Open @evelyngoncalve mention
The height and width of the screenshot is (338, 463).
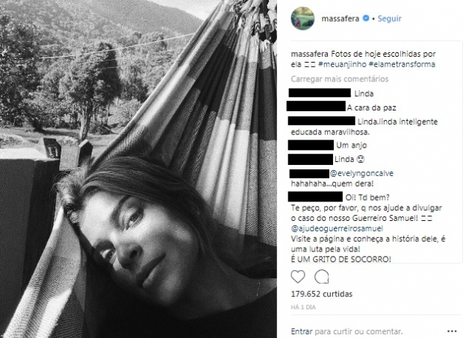[x=361, y=173]
